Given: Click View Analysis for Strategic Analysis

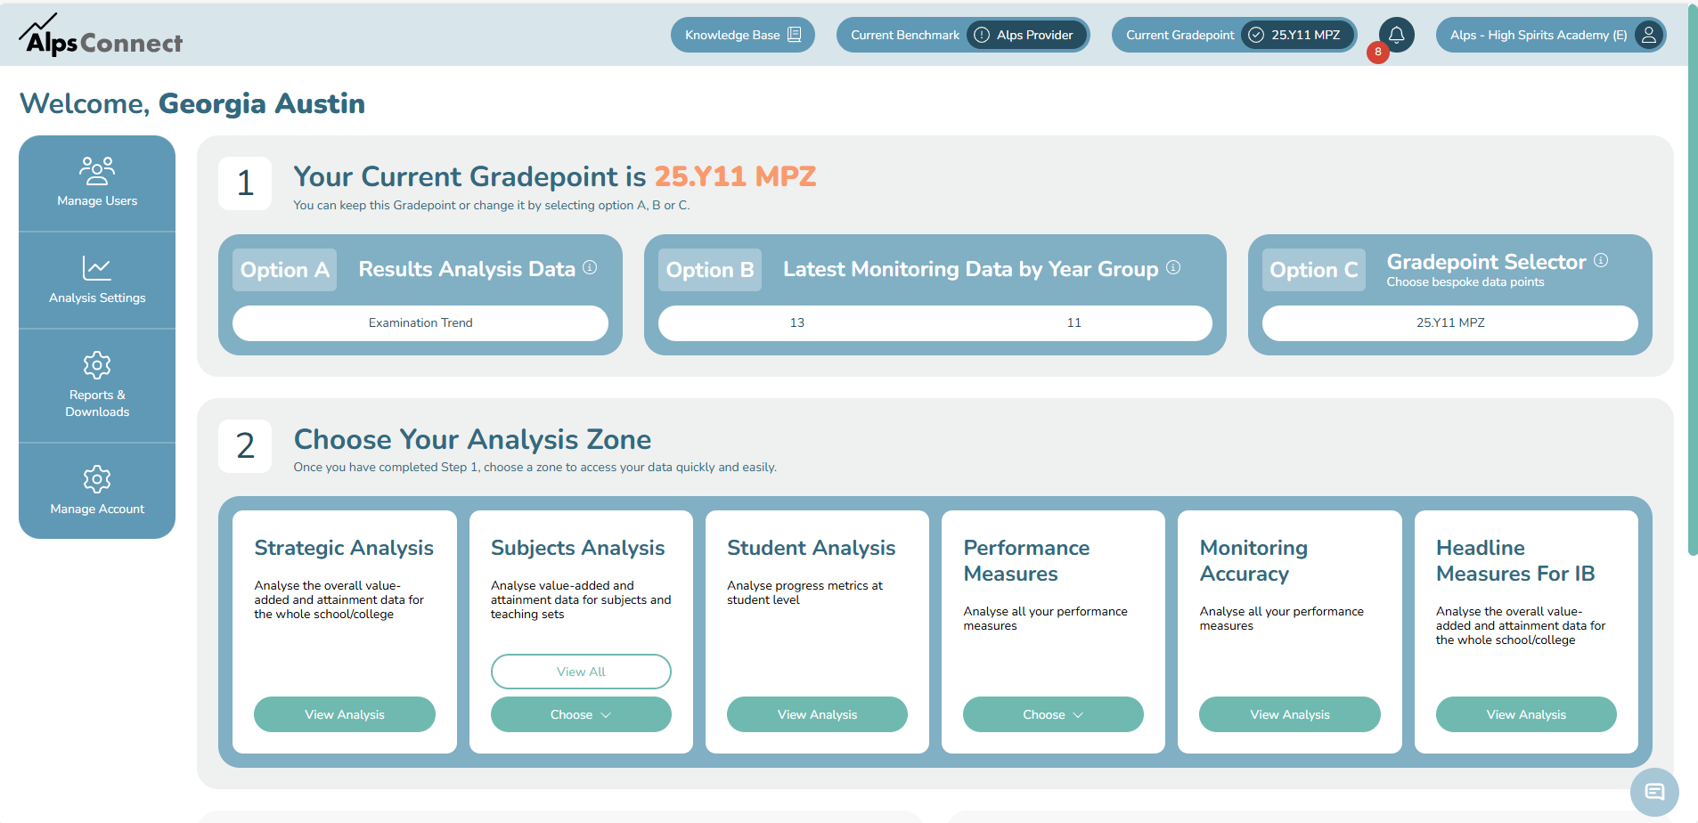Looking at the screenshot, I should click(x=345, y=714).
